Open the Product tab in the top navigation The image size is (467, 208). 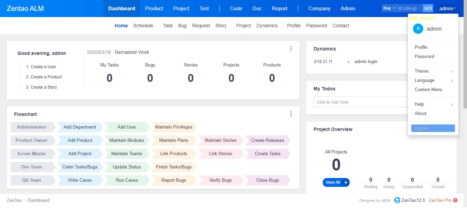click(154, 9)
